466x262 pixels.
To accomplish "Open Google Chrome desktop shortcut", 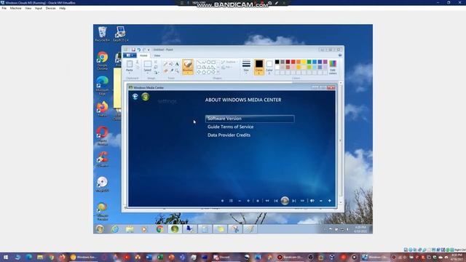I will click(102, 60).
